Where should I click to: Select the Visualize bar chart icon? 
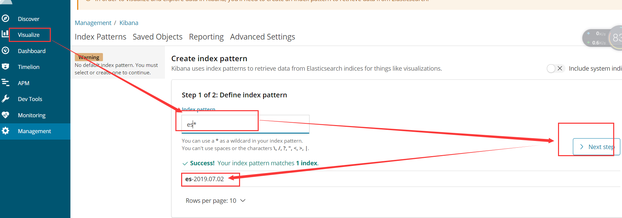pos(5,33)
